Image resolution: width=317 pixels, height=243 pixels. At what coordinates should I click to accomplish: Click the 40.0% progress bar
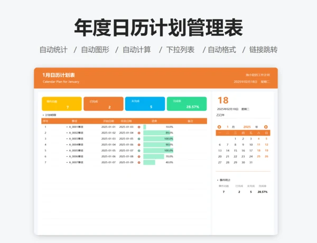(x=149, y=162)
